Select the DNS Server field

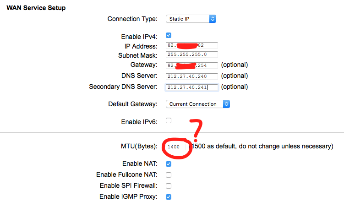(191, 76)
